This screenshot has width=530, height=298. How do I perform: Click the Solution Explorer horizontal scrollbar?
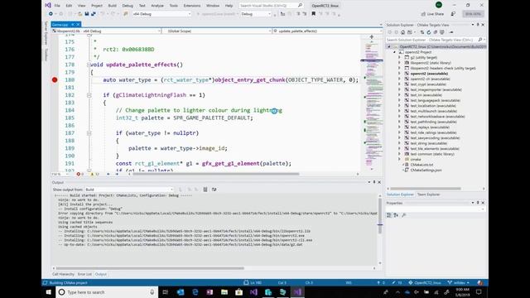tap(425, 189)
